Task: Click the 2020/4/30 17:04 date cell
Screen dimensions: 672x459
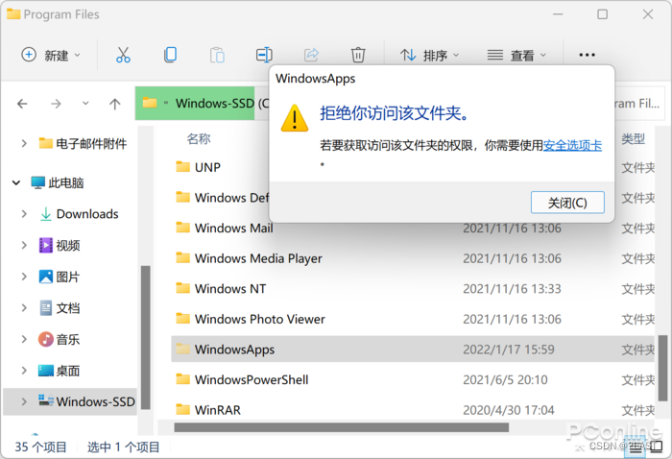Action: (x=509, y=411)
